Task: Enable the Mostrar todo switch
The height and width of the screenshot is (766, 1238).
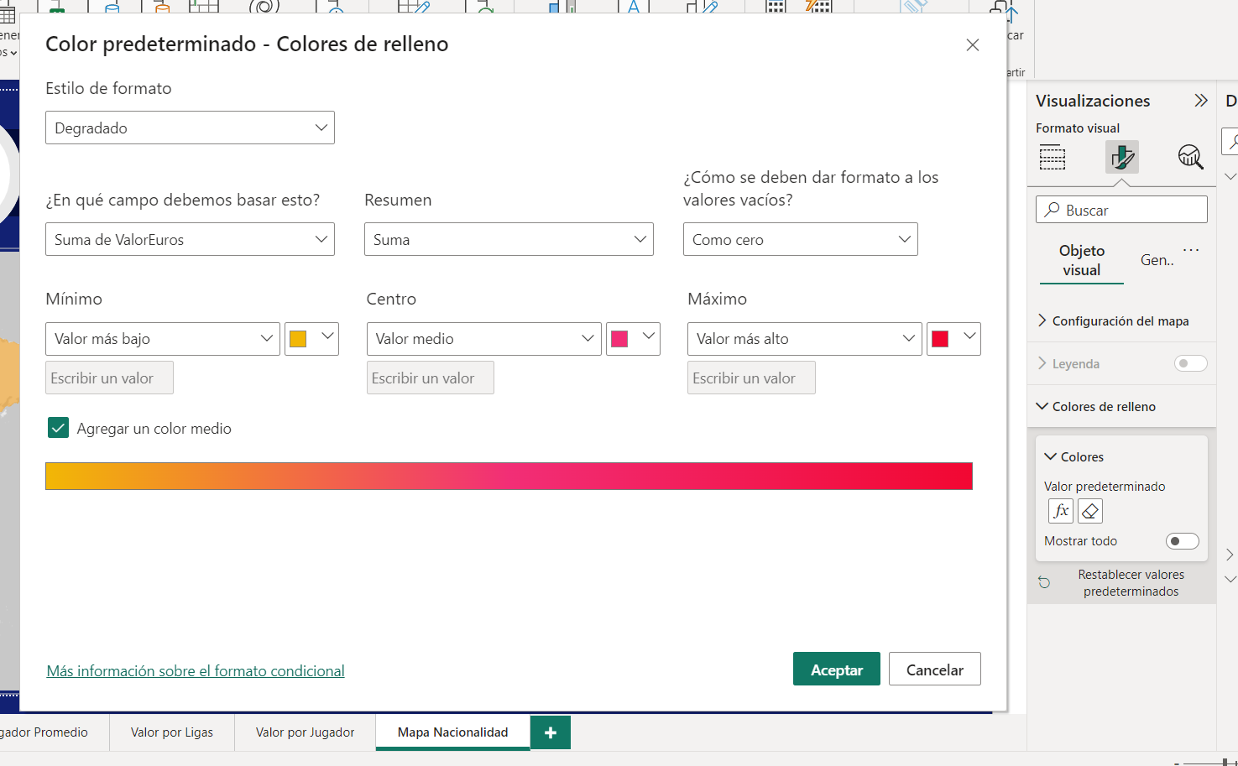Action: [1182, 541]
